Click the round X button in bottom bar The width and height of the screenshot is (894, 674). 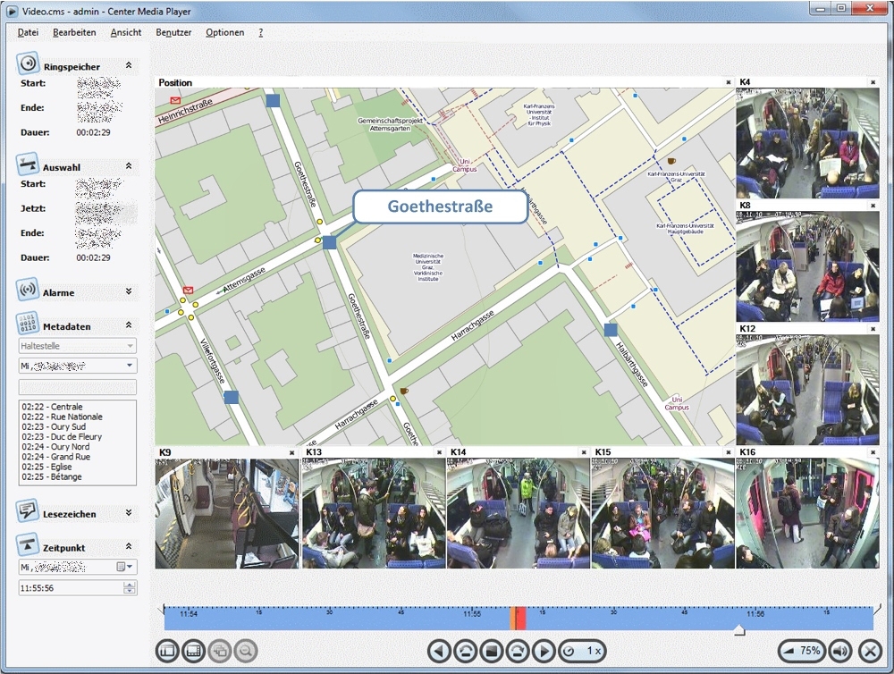pyautogui.click(x=870, y=651)
